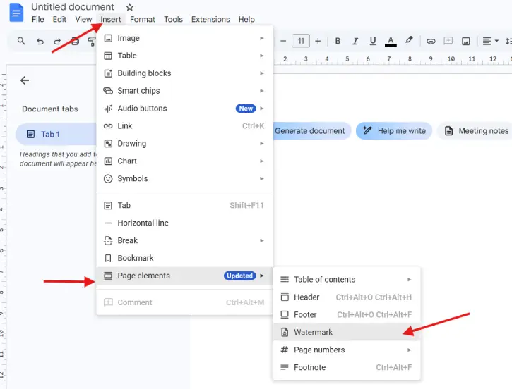Open the File menu
Image resolution: width=512 pixels, height=389 pixels.
click(38, 19)
